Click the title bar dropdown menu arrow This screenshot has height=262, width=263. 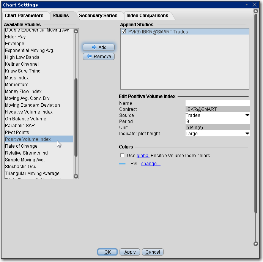pyautogui.click(x=247, y=5)
